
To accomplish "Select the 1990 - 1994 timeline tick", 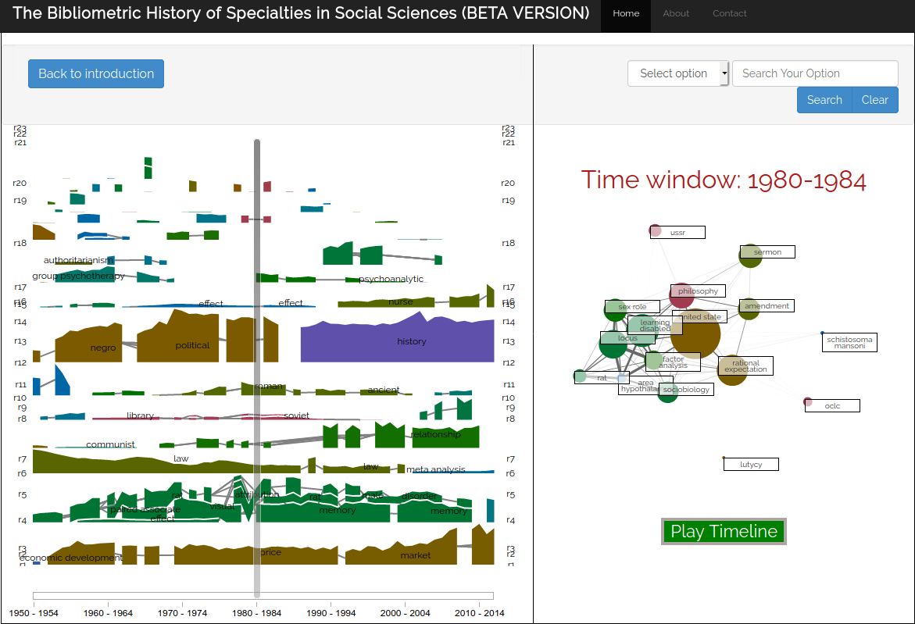I will [x=331, y=613].
